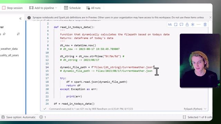The image size is (221, 124).
Task: Click the return df line
Action: (x=73, y=85)
